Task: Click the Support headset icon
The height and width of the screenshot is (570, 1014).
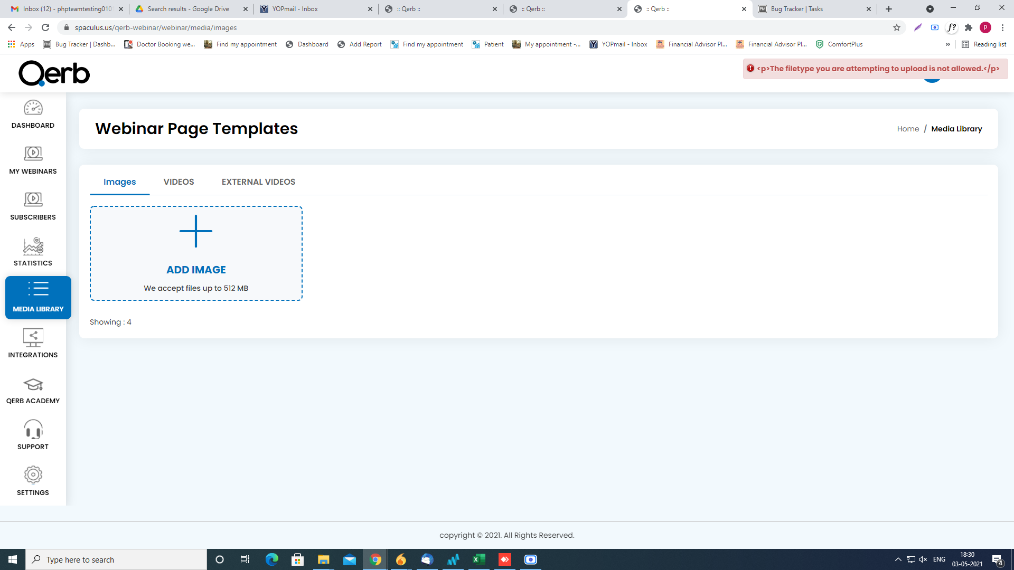Action: 33,430
